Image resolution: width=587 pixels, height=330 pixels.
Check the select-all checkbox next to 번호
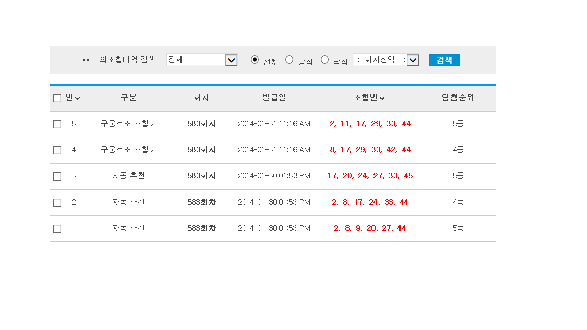[x=57, y=98]
